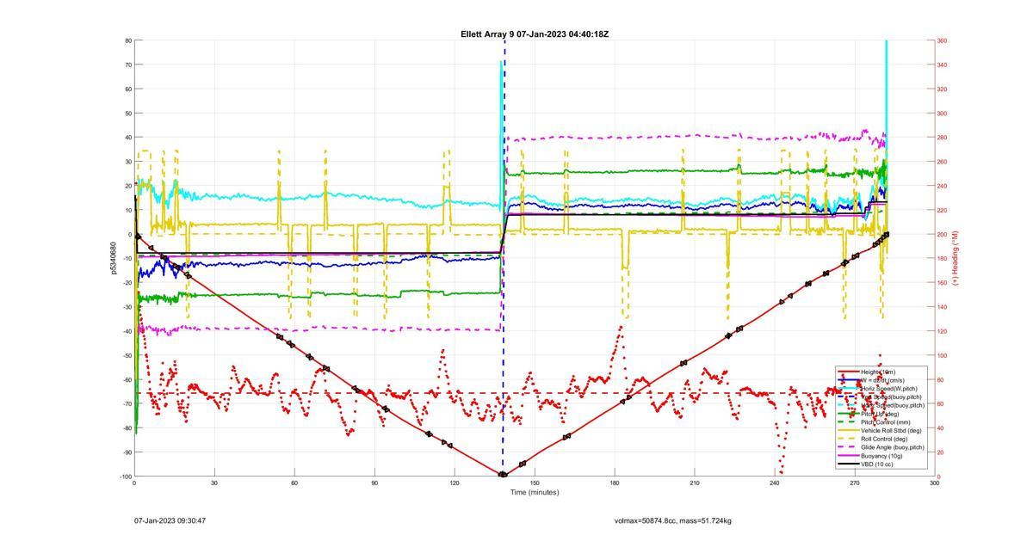Click the footer timestamp "07-Jan-2023 09:30:47"

point(170,520)
